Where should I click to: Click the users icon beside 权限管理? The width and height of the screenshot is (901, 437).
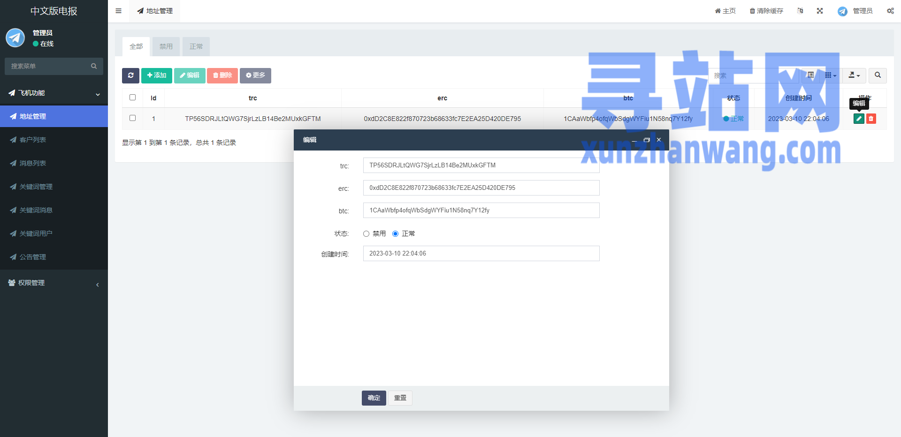click(x=12, y=283)
